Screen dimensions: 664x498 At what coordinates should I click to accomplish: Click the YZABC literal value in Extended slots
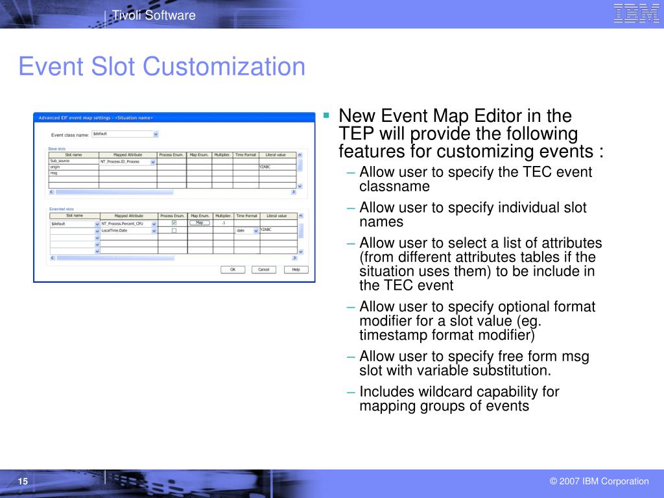266,230
